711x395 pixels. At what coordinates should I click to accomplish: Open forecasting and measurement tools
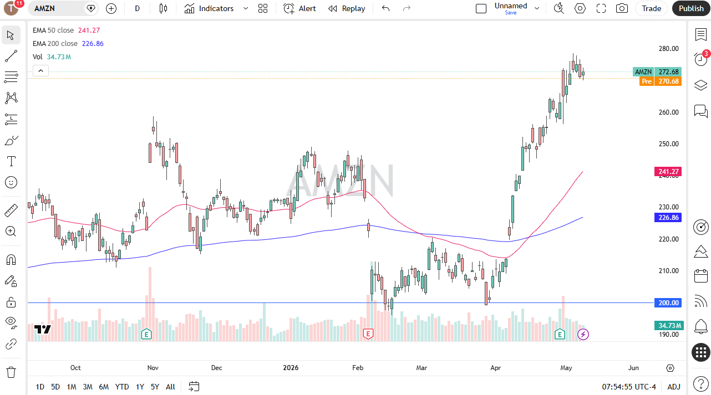[11, 119]
